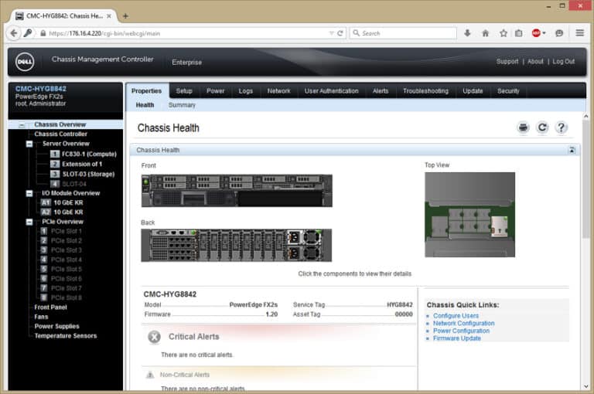
Task: Select the Health sub-tab
Action: tap(145, 105)
